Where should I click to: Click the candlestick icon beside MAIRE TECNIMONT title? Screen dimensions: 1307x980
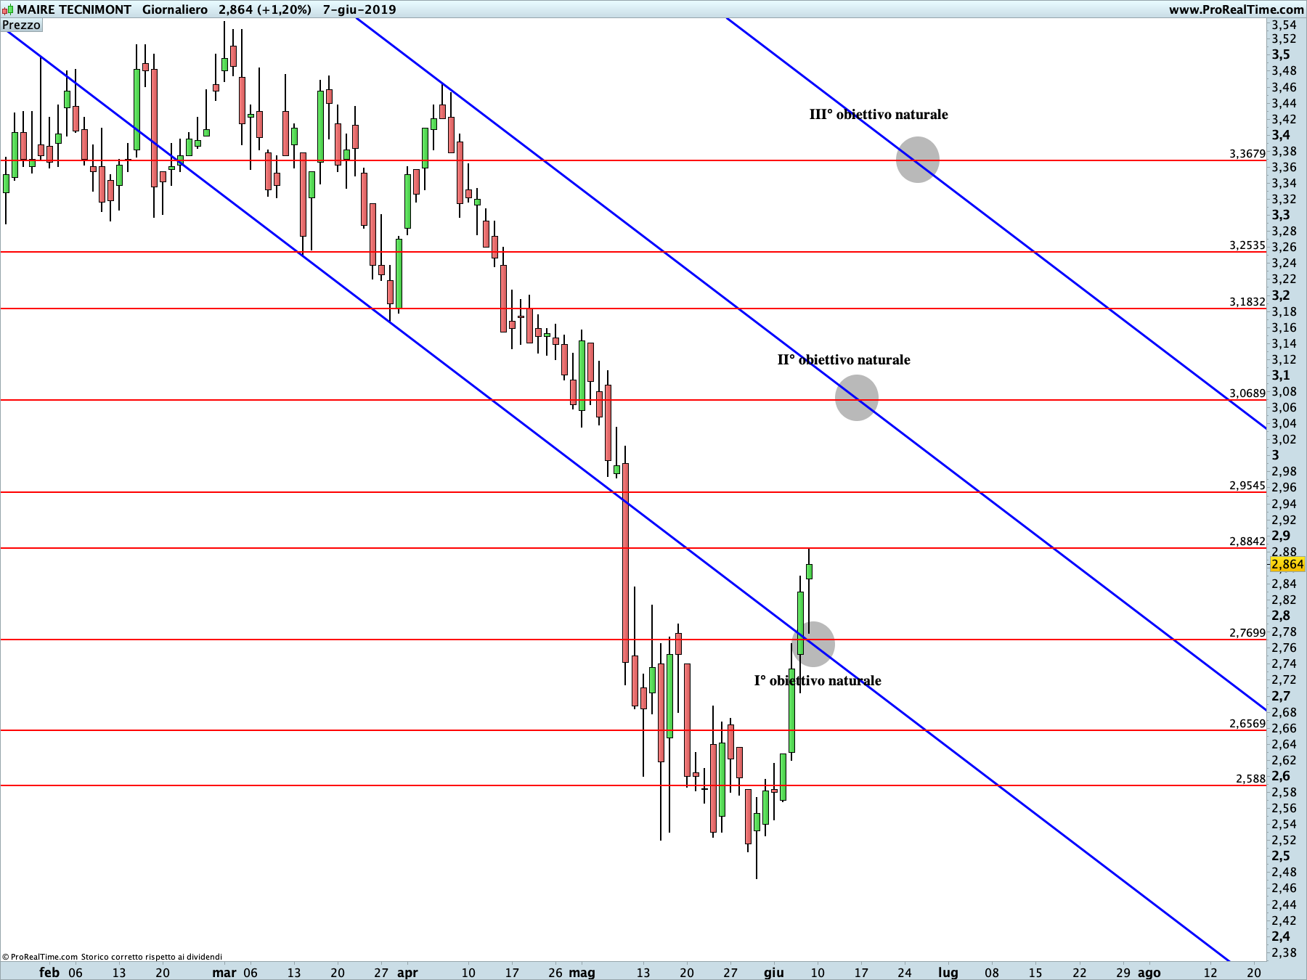coord(8,9)
